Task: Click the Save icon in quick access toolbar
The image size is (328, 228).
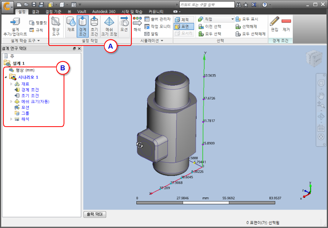Action: pyautogui.click(x=34, y=4)
